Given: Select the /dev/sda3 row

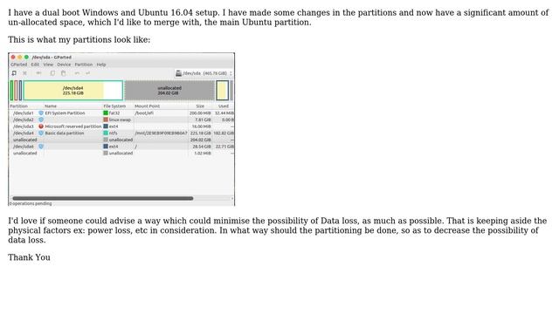Looking at the screenshot, I should 121,126.
